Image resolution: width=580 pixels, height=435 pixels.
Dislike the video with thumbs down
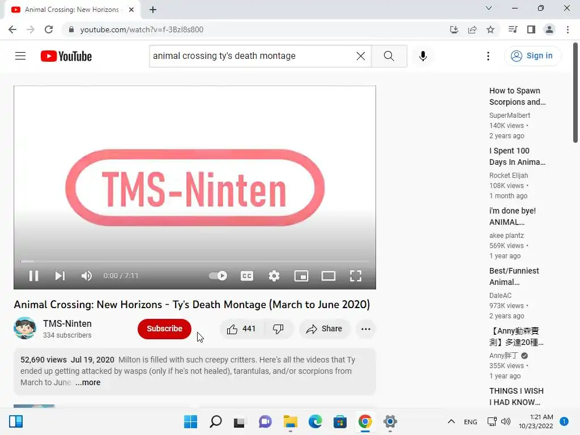click(278, 329)
